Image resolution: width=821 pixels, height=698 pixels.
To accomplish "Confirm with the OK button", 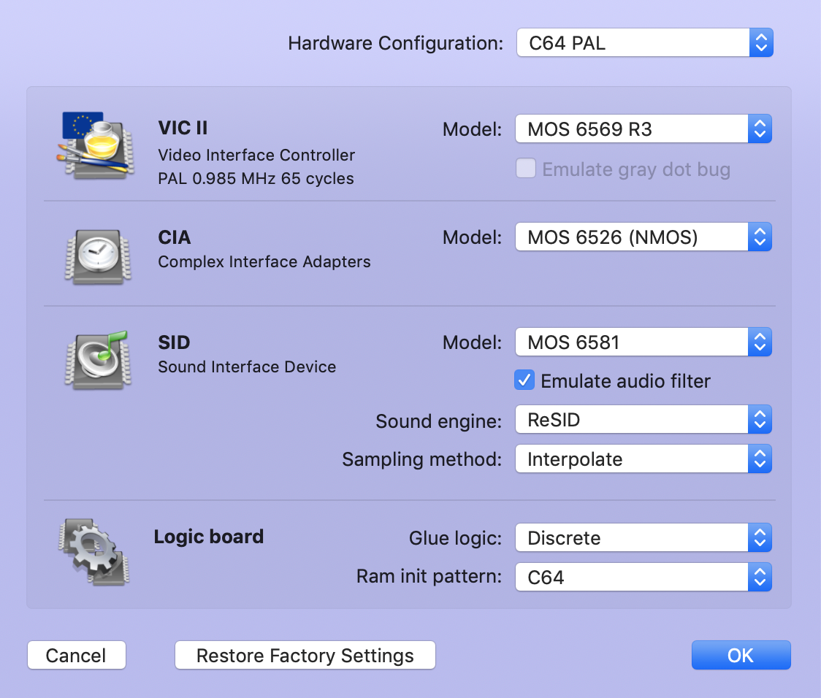I will [741, 655].
